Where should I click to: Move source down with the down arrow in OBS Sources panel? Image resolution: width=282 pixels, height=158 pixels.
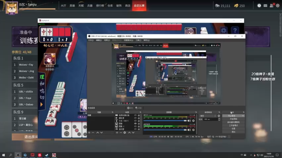(x=133, y=133)
